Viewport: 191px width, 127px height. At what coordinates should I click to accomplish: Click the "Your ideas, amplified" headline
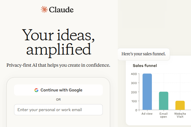coord(58,42)
